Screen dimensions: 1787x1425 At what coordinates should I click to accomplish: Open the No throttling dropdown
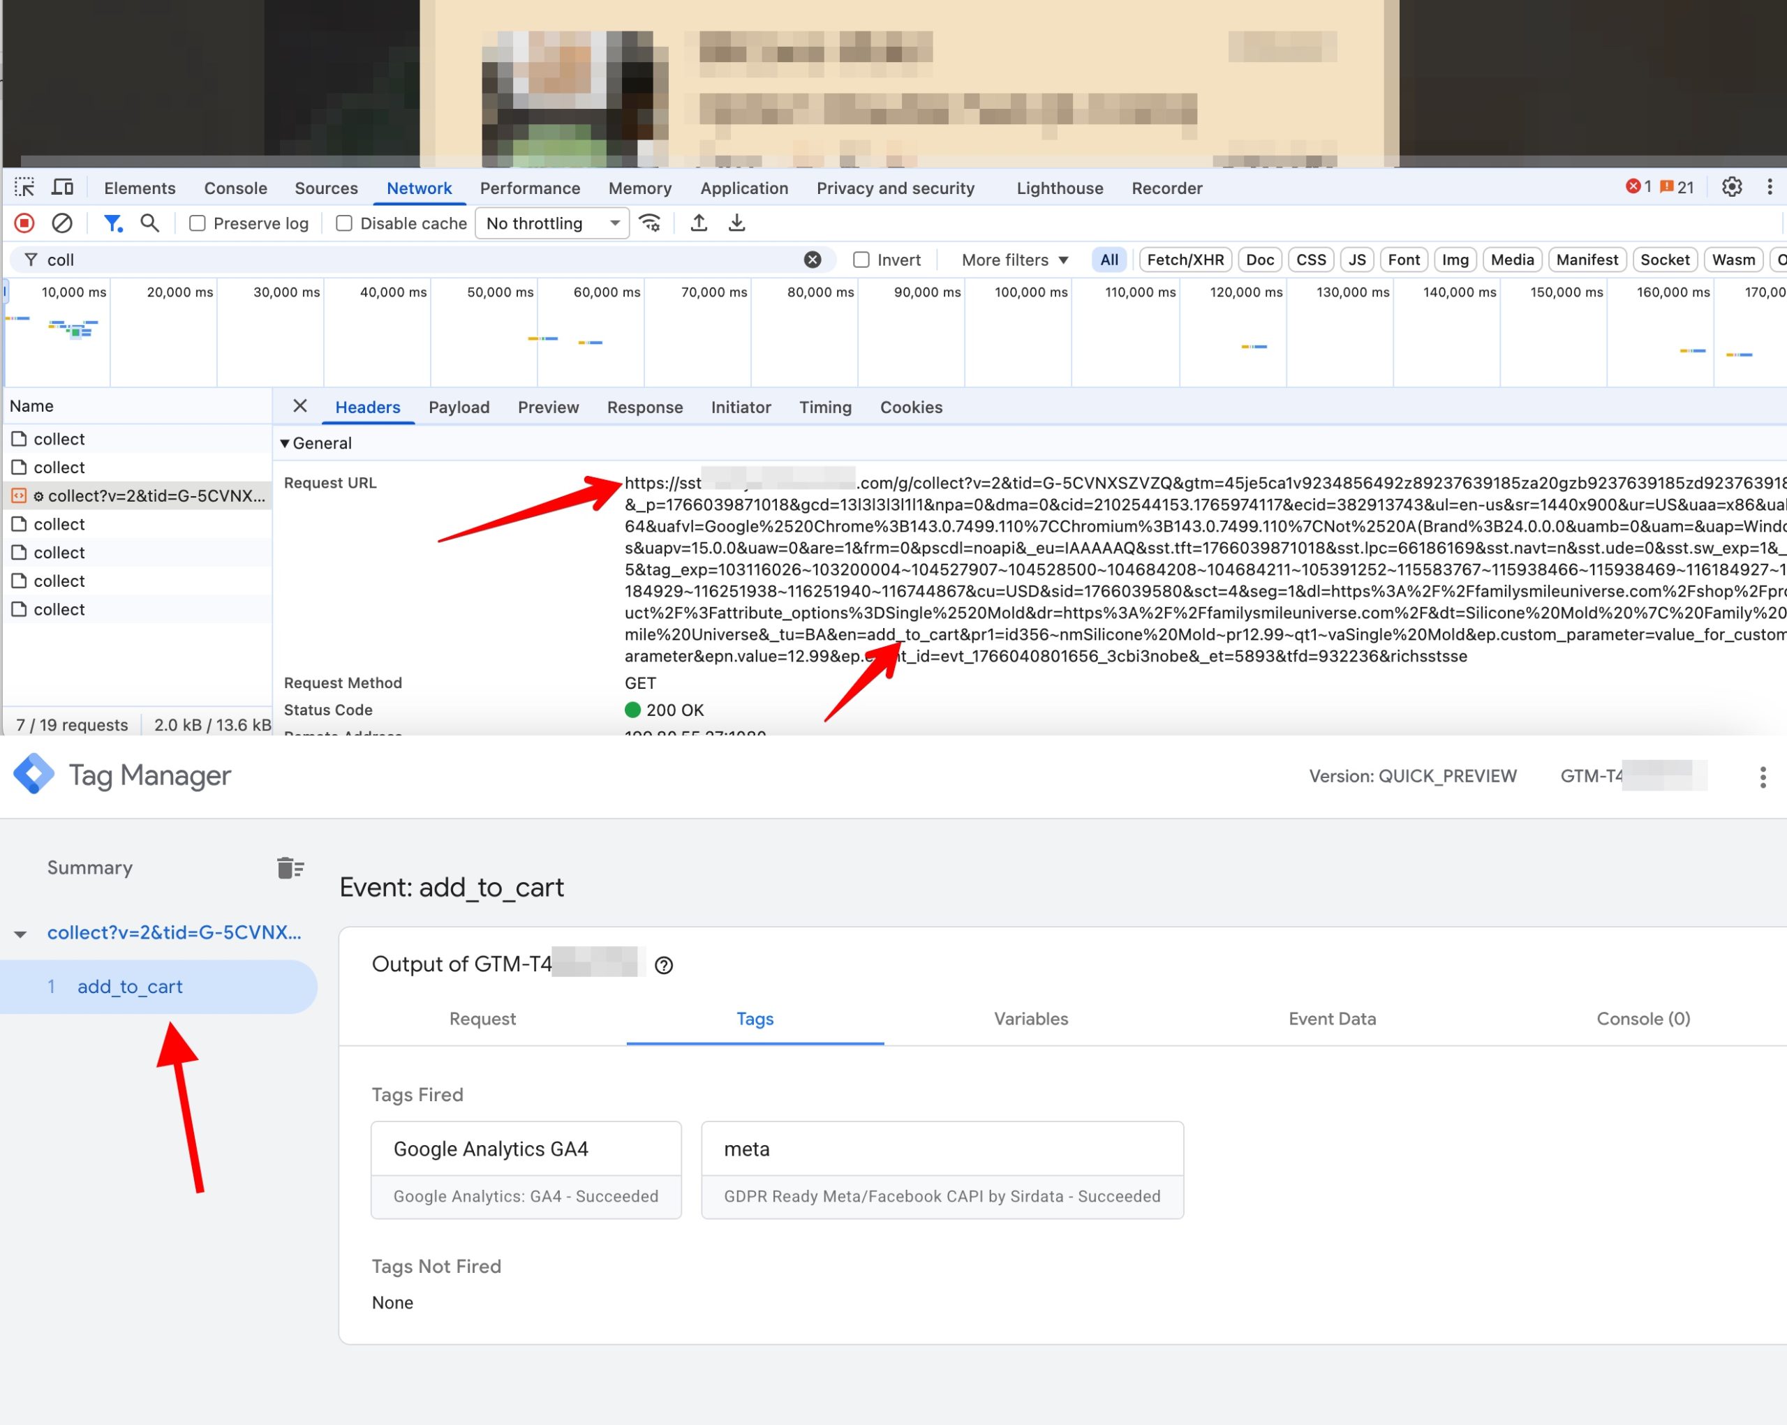point(552,223)
